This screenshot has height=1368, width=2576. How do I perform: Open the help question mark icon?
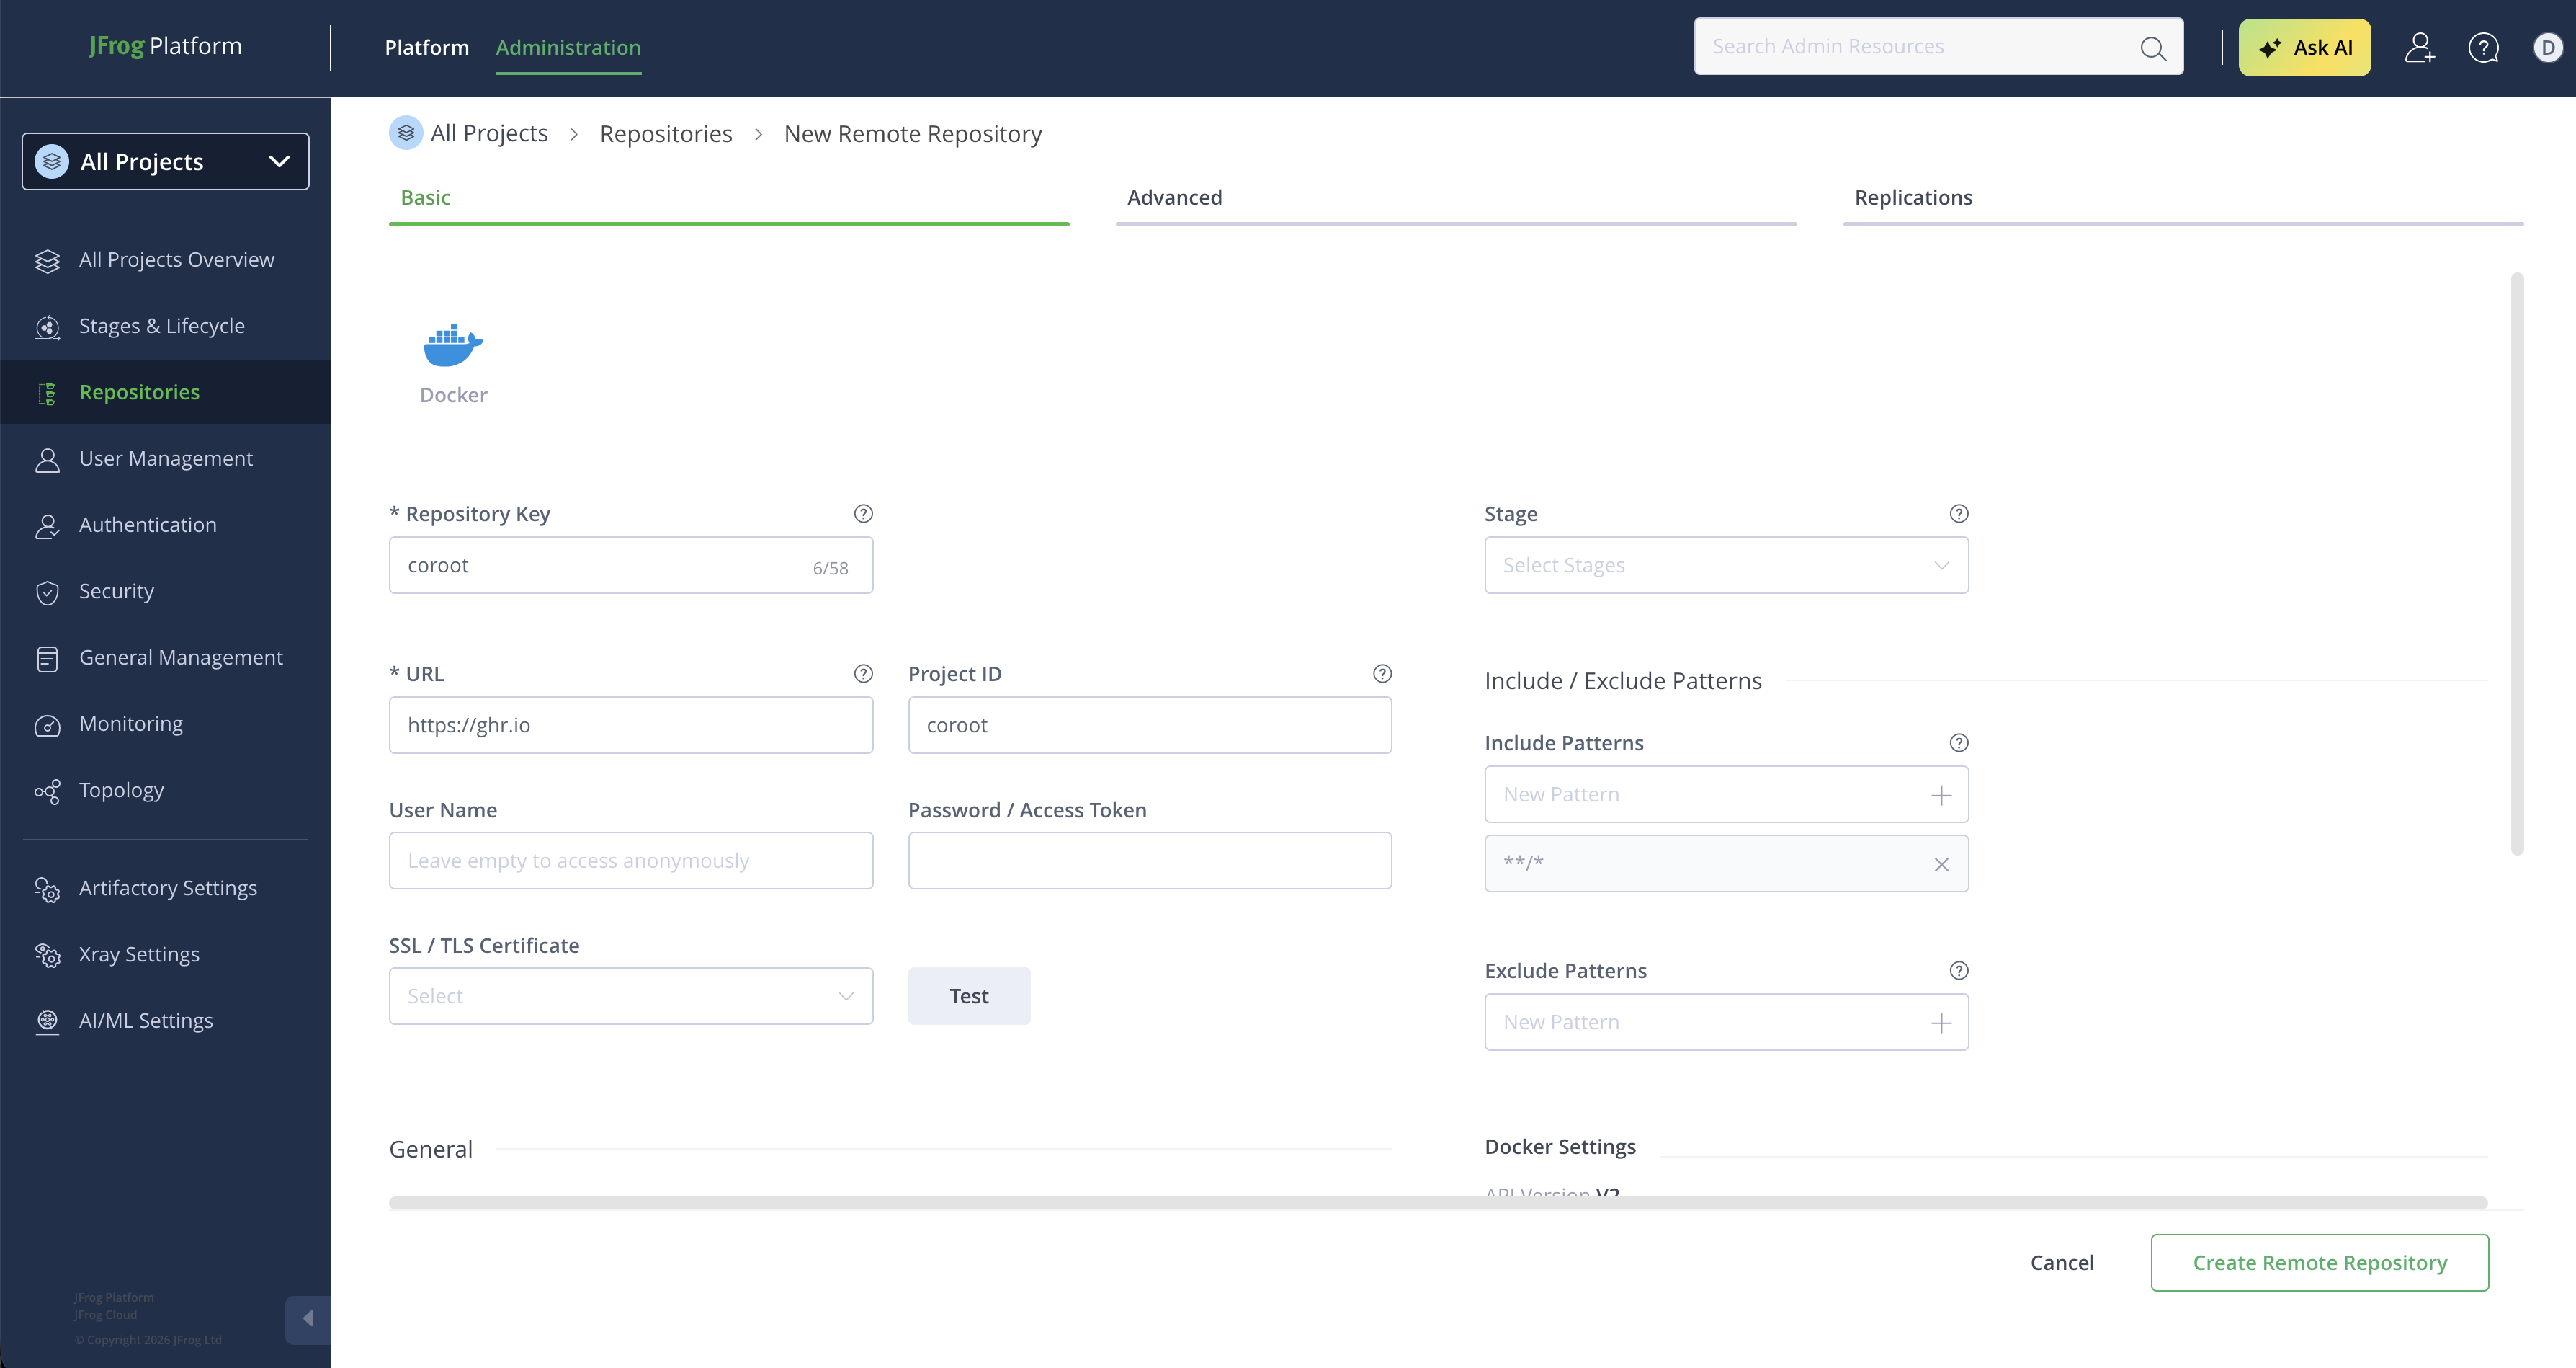2483,46
